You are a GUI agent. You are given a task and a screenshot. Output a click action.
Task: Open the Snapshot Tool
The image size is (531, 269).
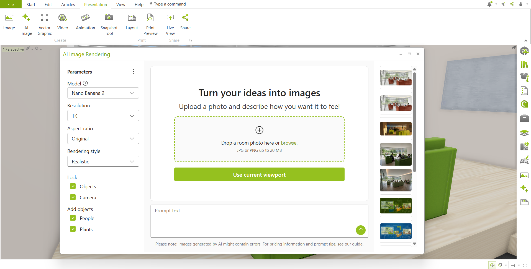pos(109,24)
